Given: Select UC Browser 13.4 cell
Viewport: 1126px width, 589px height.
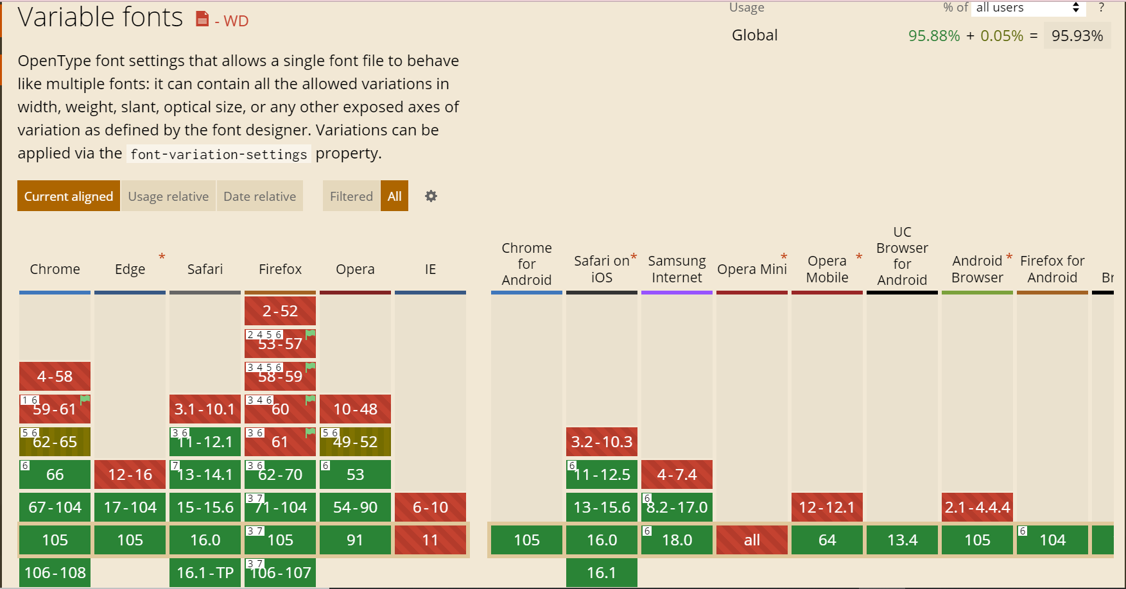Looking at the screenshot, I should click(903, 540).
